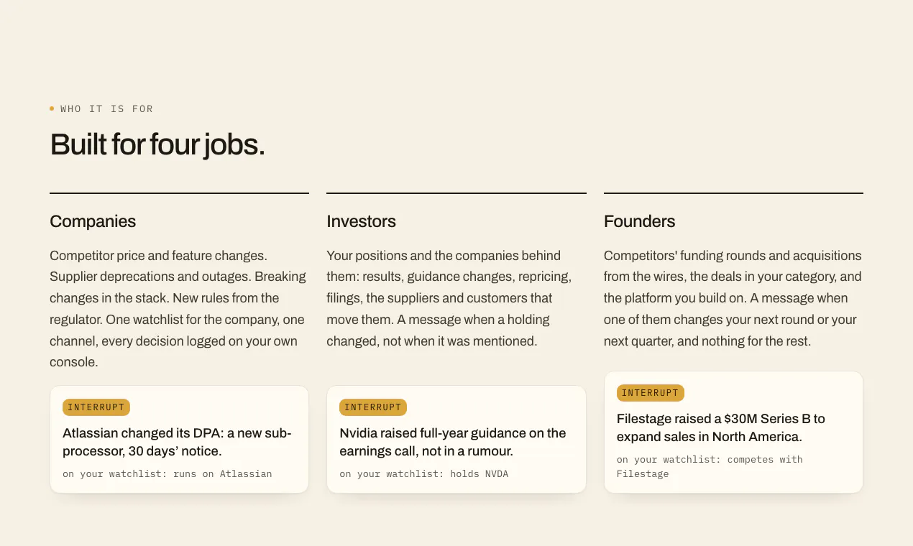Select the Atlassian interrupt card
This screenshot has width=913, height=546.
[179, 440]
